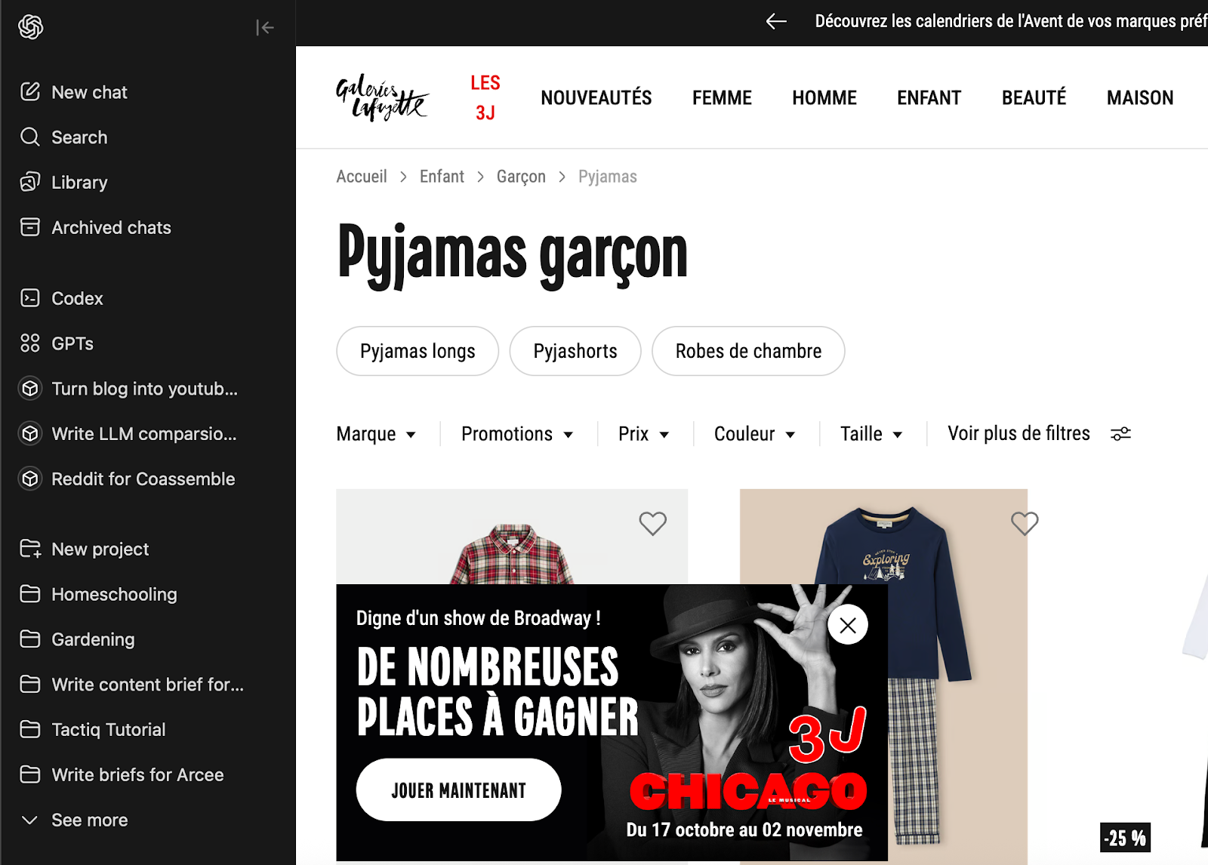Click Voir plus de filtres

pyautogui.click(x=1018, y=433)
